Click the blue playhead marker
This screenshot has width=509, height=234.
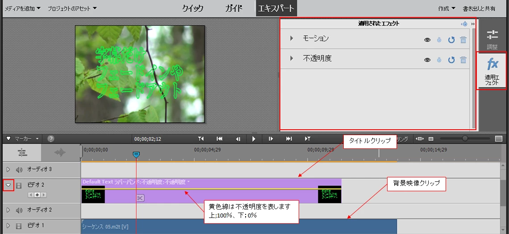136,155
